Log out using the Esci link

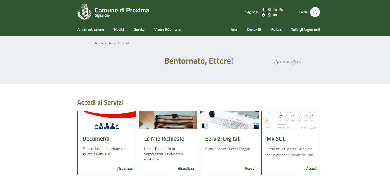pos(300,62)
